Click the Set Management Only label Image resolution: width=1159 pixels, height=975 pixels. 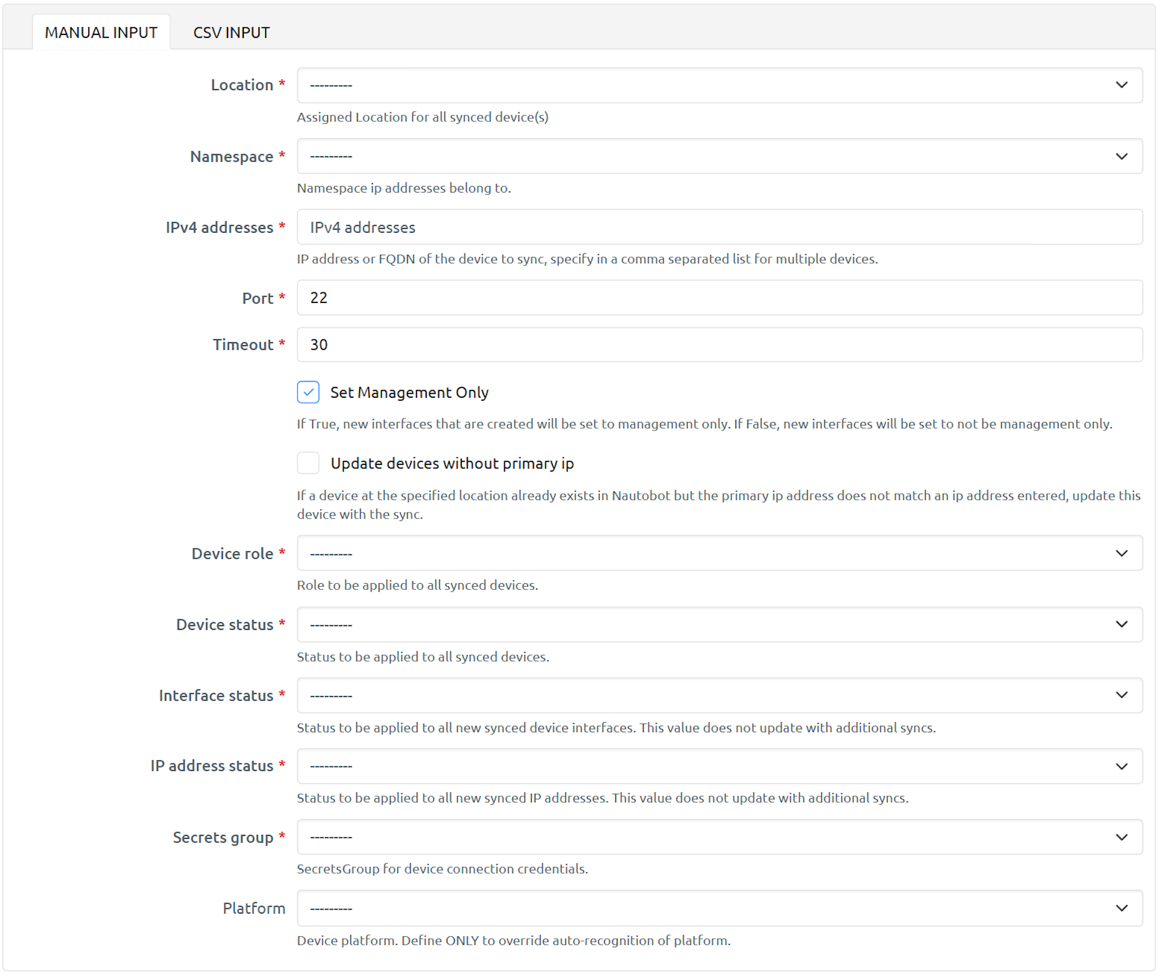pyautogui.click(x=409, y=392)
